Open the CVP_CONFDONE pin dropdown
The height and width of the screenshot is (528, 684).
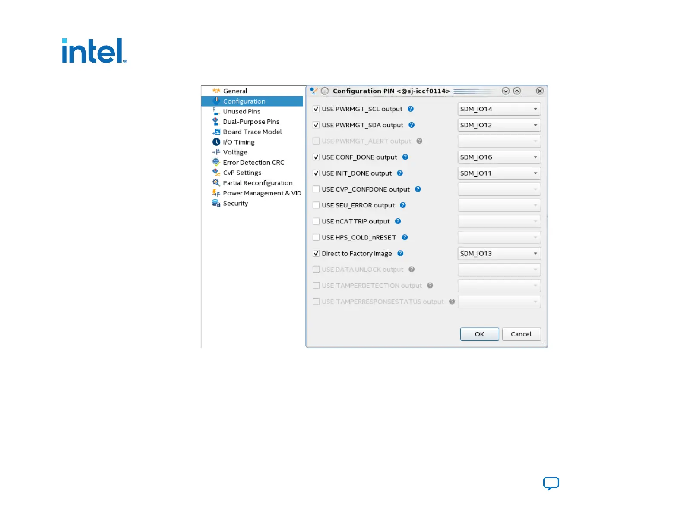(x=499, y=189)
